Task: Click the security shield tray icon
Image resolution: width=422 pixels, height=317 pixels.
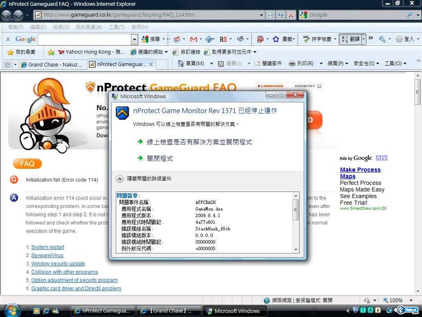Action: tap(356, 310)
